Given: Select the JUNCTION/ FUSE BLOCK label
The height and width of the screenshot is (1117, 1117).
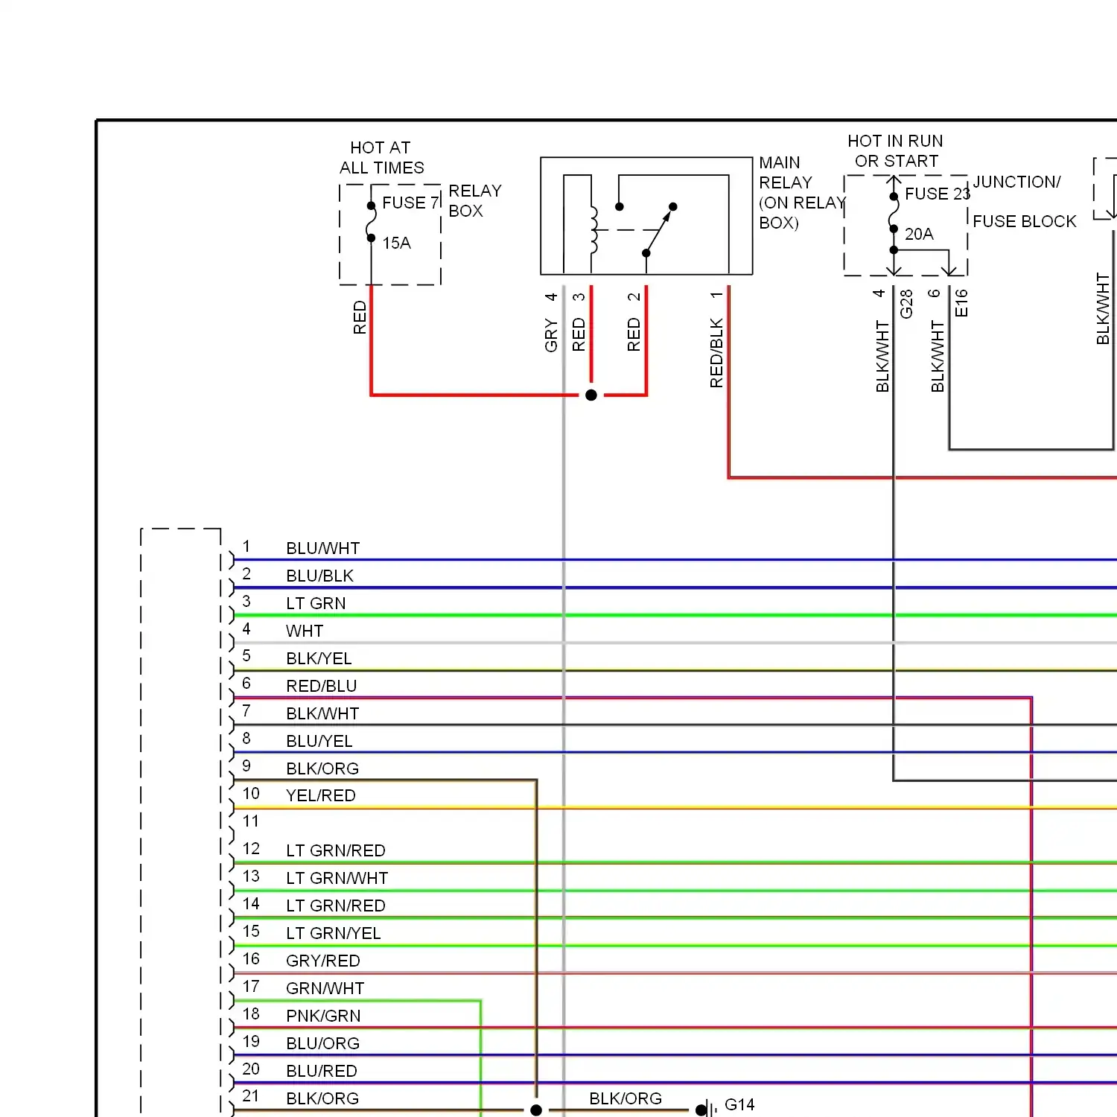Looking at the screenshot, I should point(1024,202).
